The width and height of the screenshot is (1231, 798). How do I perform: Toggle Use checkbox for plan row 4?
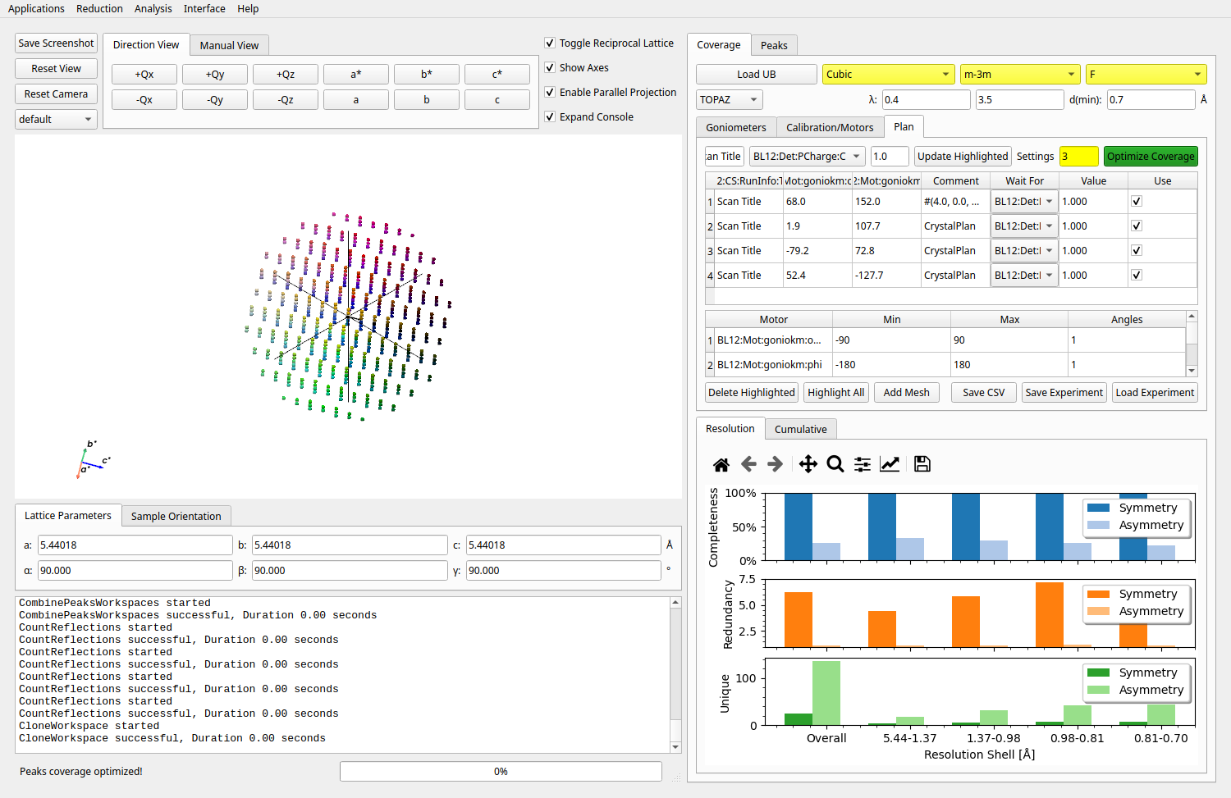click(1137, 275)
